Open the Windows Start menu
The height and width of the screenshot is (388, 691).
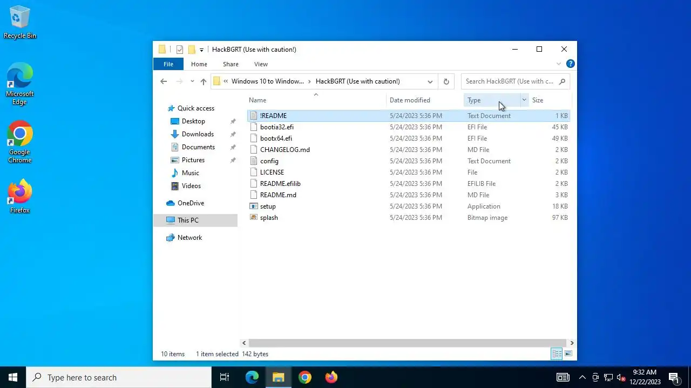(13, 377)
